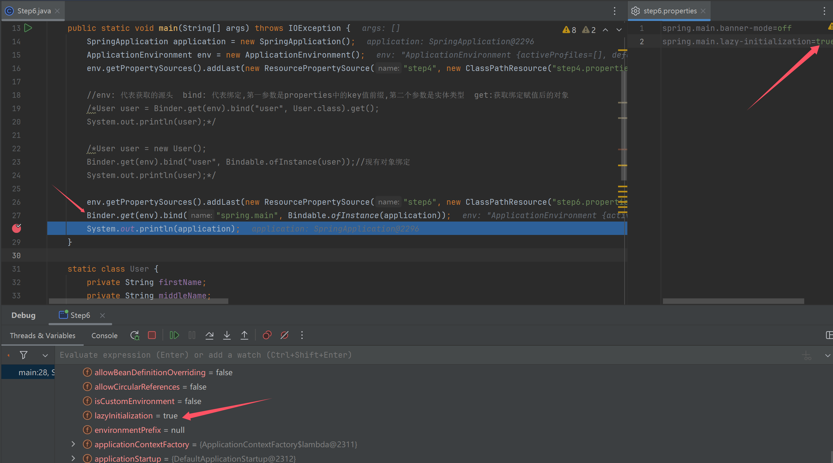Place cursor on line 1 banner-mode property
The width and height of the screenshot is (833, 463).
727,28
